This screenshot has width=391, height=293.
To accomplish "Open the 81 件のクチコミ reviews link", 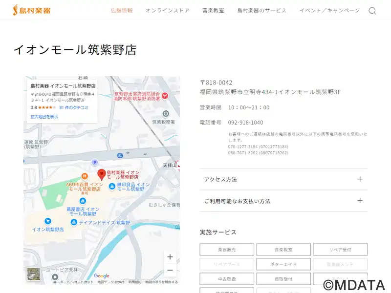I will coord(74,107).
